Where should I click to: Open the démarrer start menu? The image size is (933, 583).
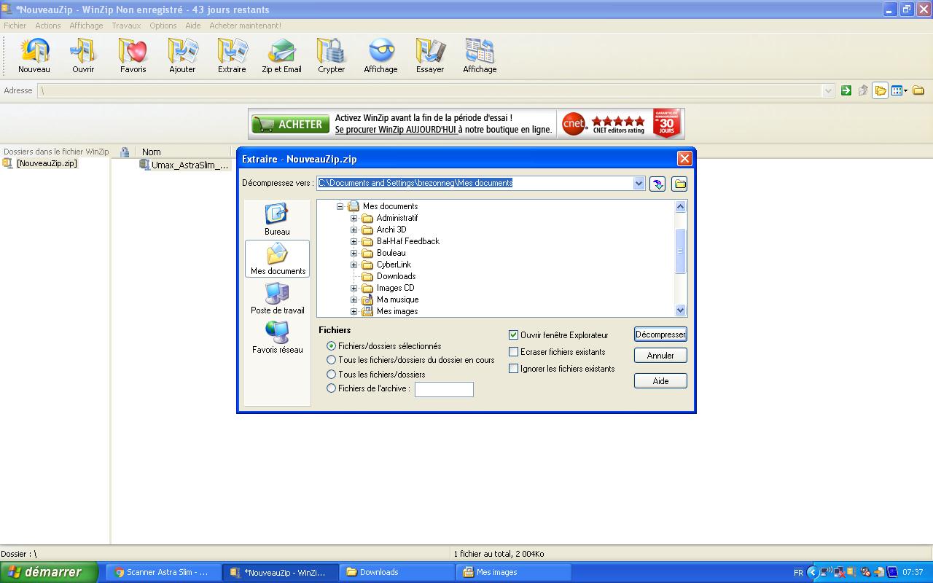[49, 572]
